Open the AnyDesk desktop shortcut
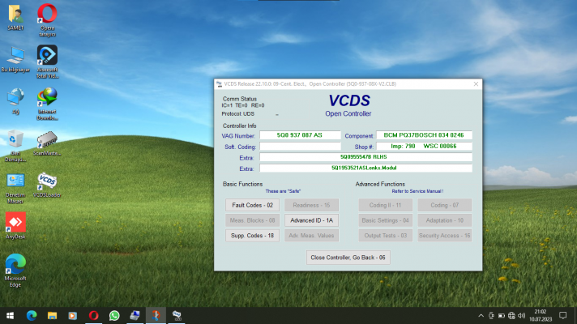The height and width of the screenshot is (324, 577). (x=15, y=225)
